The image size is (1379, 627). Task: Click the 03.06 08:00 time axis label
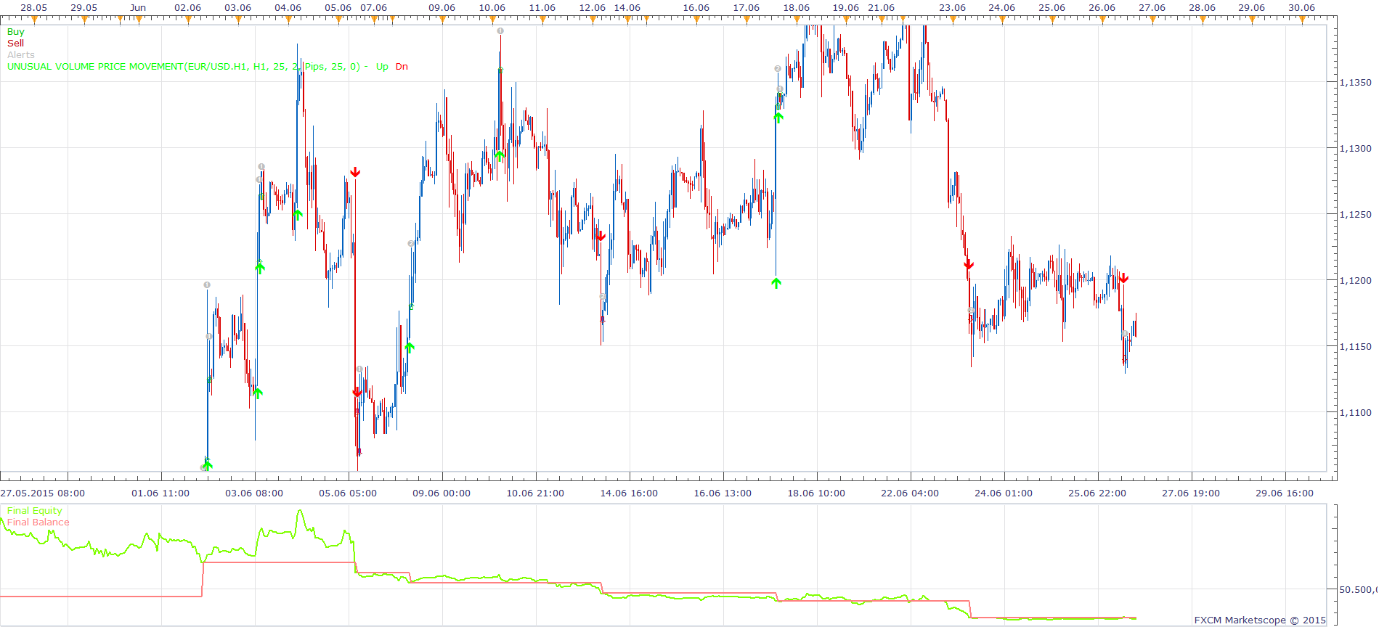[254, 493]
